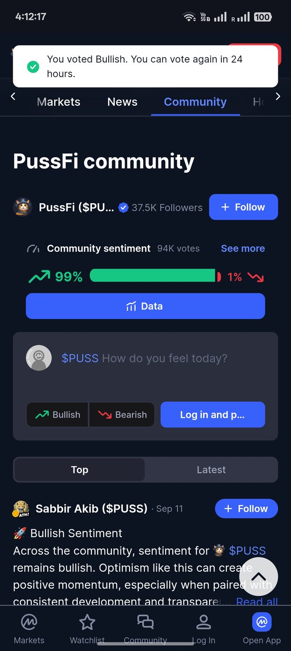Open the Watchlist star icon
Screen dimensions: 291x651
pyautogui.click(x=87, y=622)
